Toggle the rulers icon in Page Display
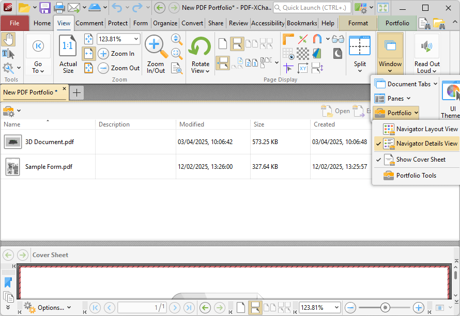460x316 pixels. tap(288, 39)
